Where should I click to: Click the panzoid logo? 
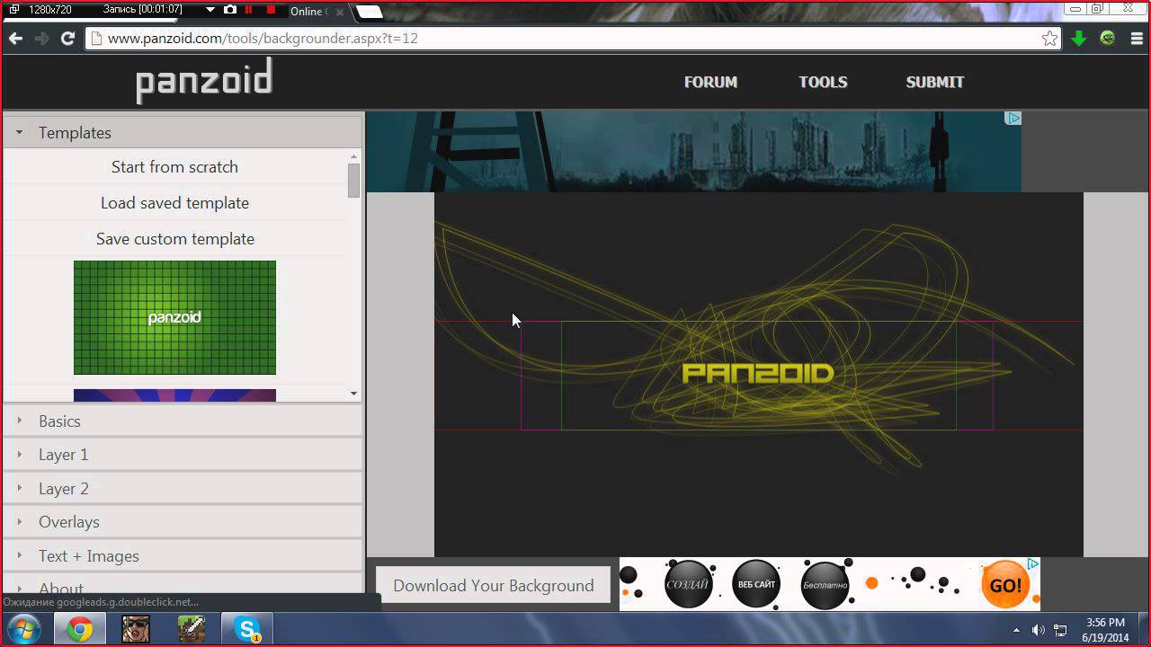point(204,82)
